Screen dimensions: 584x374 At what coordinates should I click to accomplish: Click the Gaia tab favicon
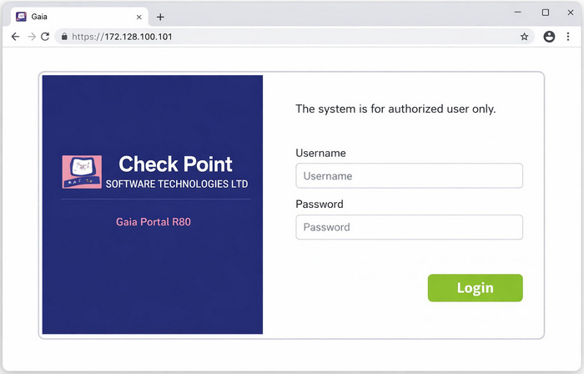[21, 17]
